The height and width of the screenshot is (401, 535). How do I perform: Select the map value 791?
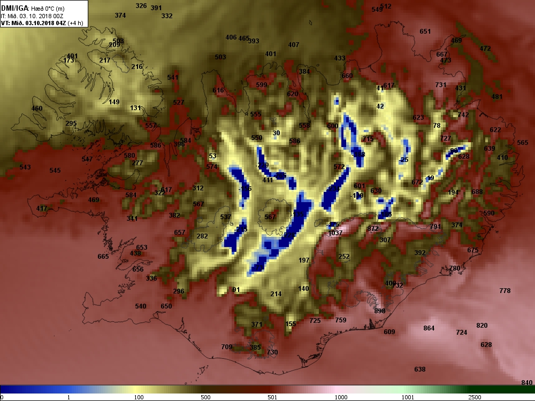435,226
